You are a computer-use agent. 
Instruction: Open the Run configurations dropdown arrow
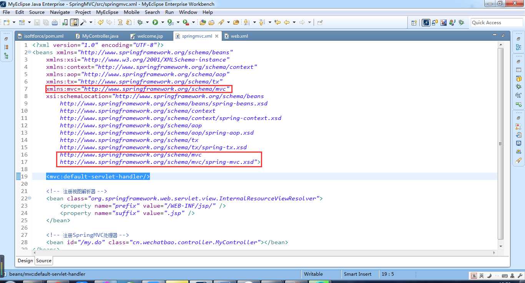[163, 22]
